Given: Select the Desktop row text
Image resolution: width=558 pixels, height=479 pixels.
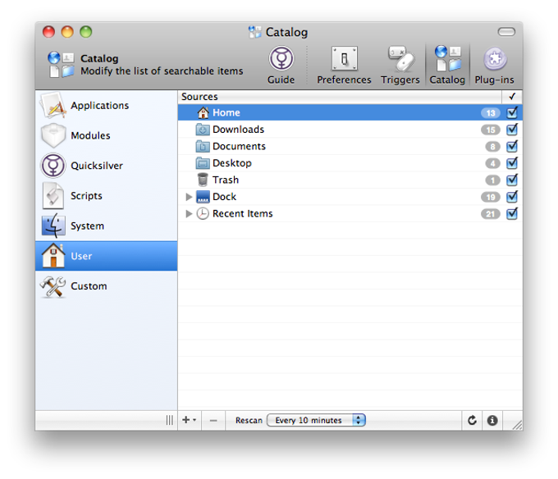Looking at the screenshot, I should [232, 163].
